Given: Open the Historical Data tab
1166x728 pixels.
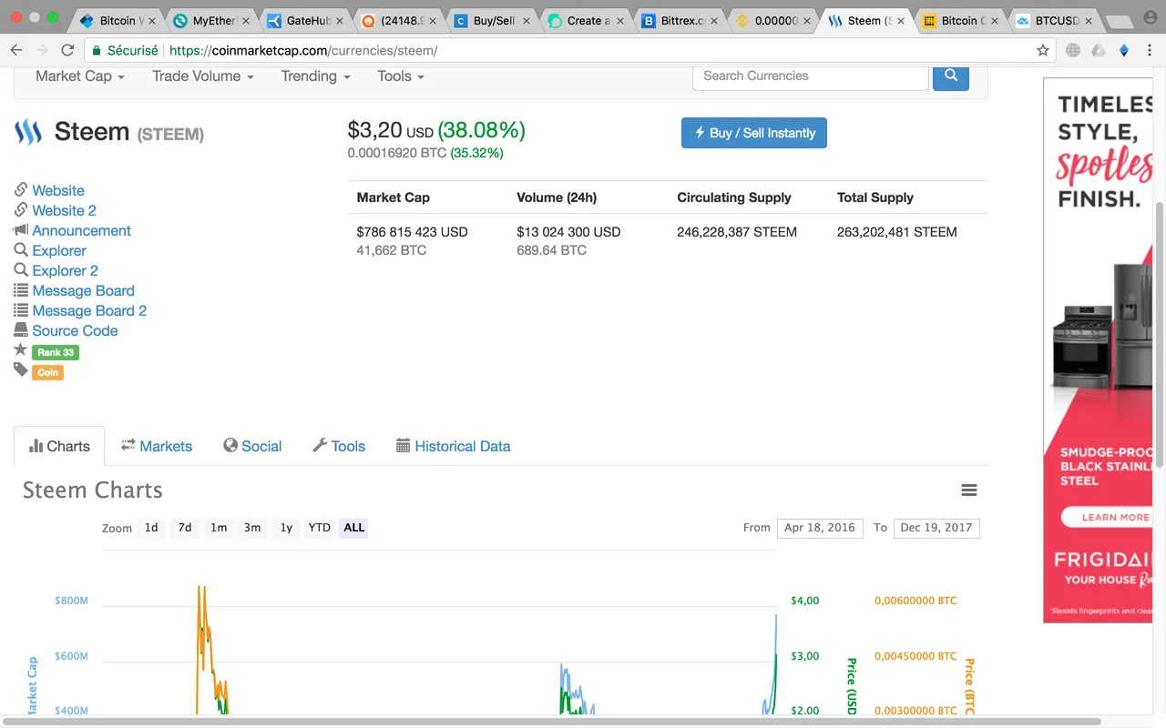Looking at the screenshot, I should point(453,446).
